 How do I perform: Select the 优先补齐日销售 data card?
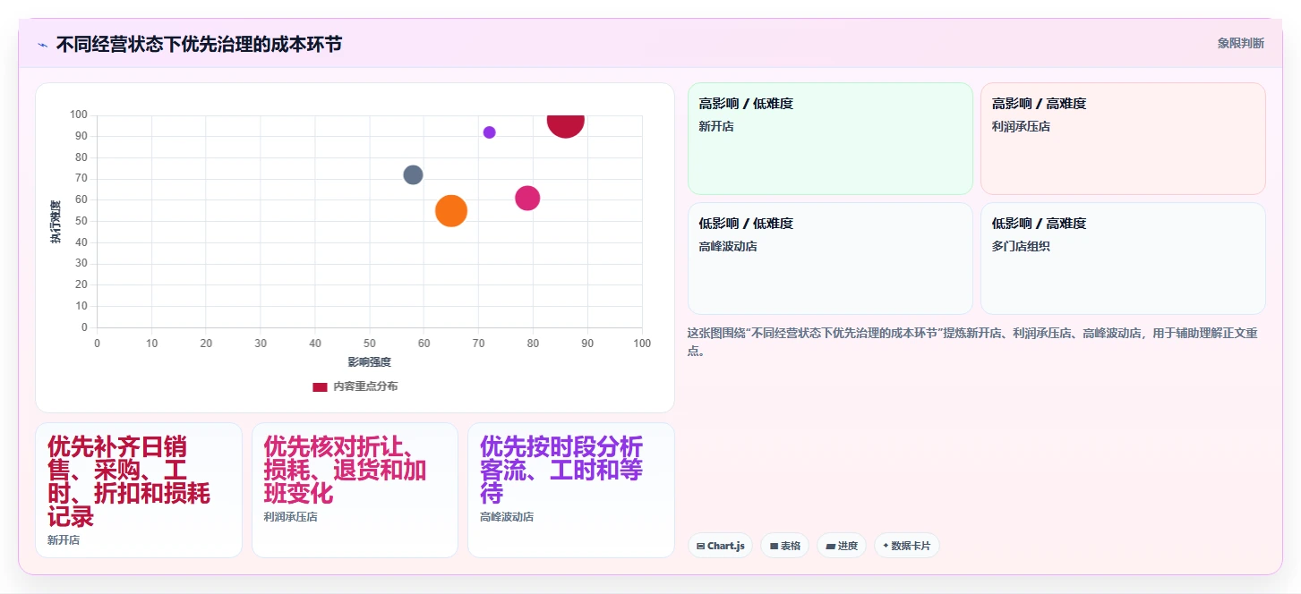click(139, 490)
